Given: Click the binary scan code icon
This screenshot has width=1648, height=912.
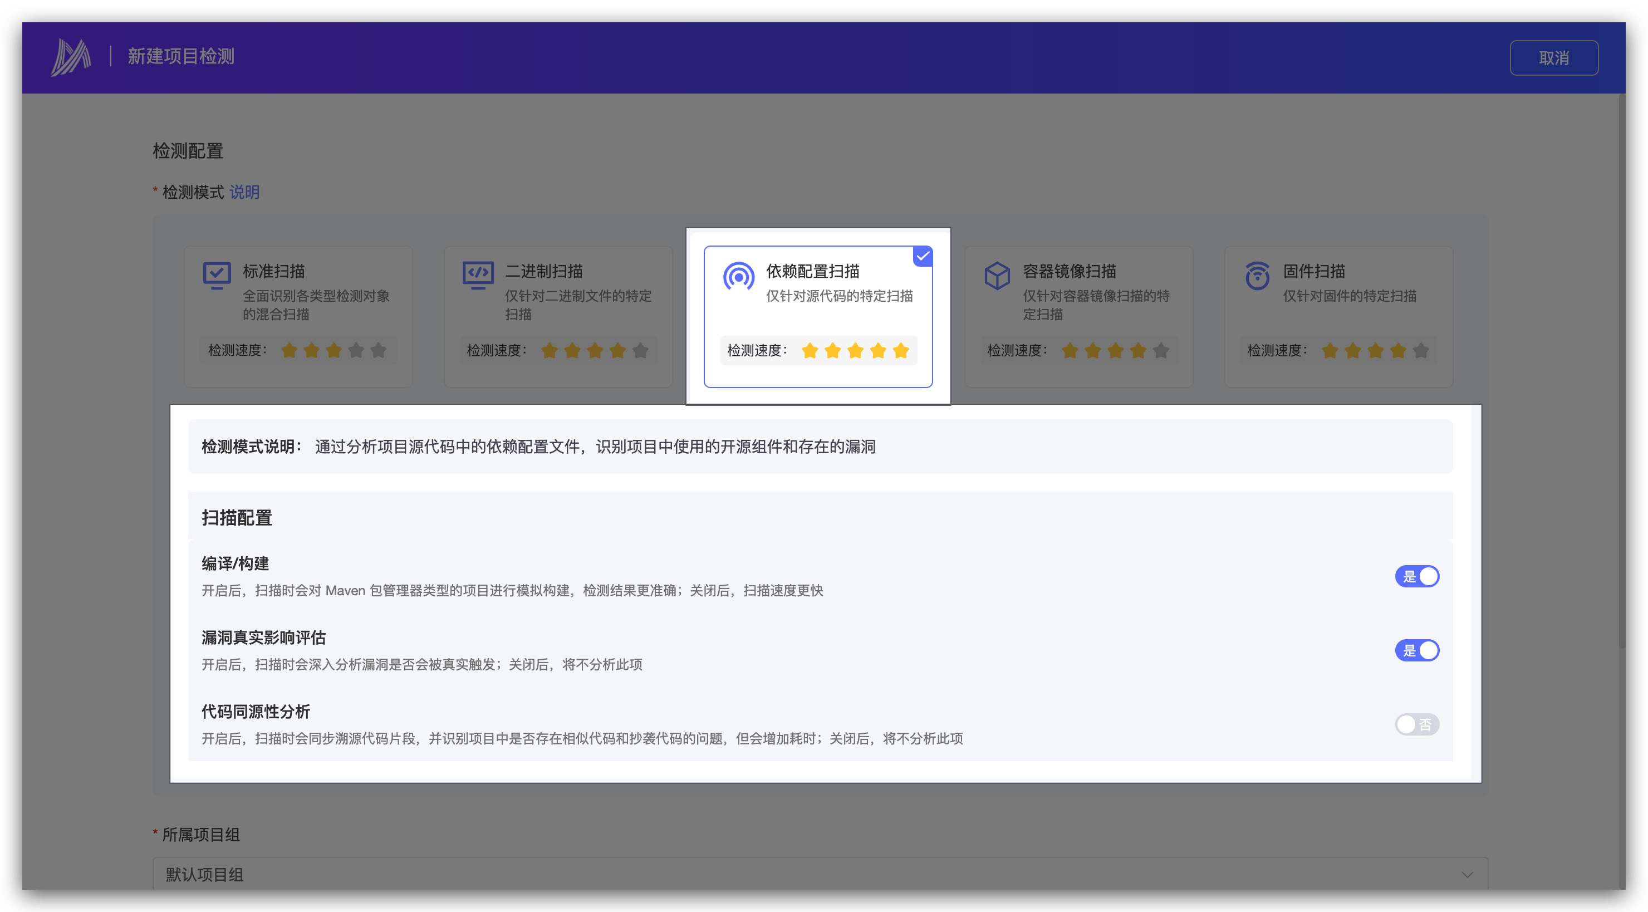Looking at the screenshot, I should pyautogui.click(x=478, y=275).
